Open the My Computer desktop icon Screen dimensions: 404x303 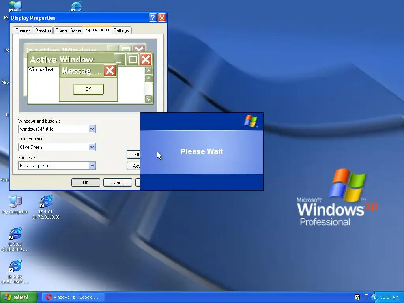pos(15,205)
